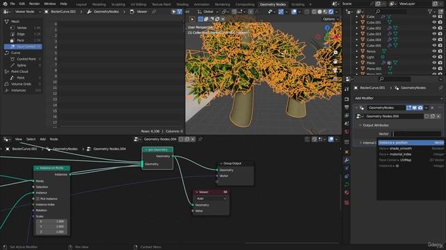Choose Instance position attribute suggestion
The width and height of the screenshot is (446, 250).
pyautogui.click(x=411, y=142)
